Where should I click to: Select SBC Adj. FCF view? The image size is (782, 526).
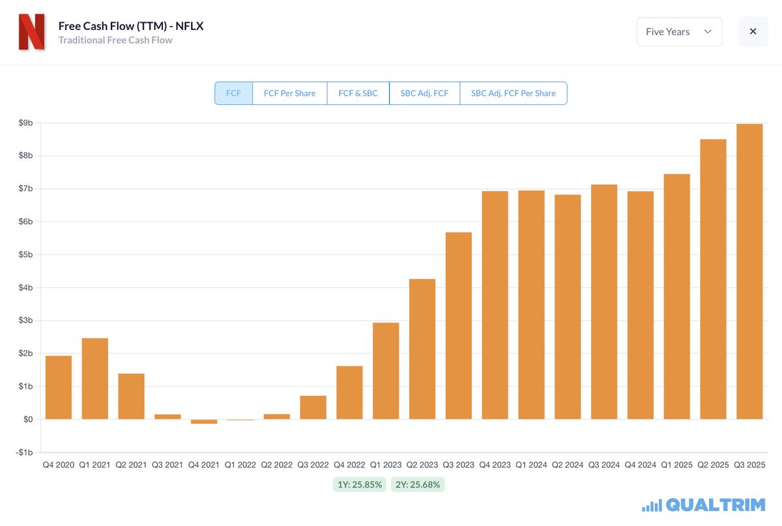424,93
